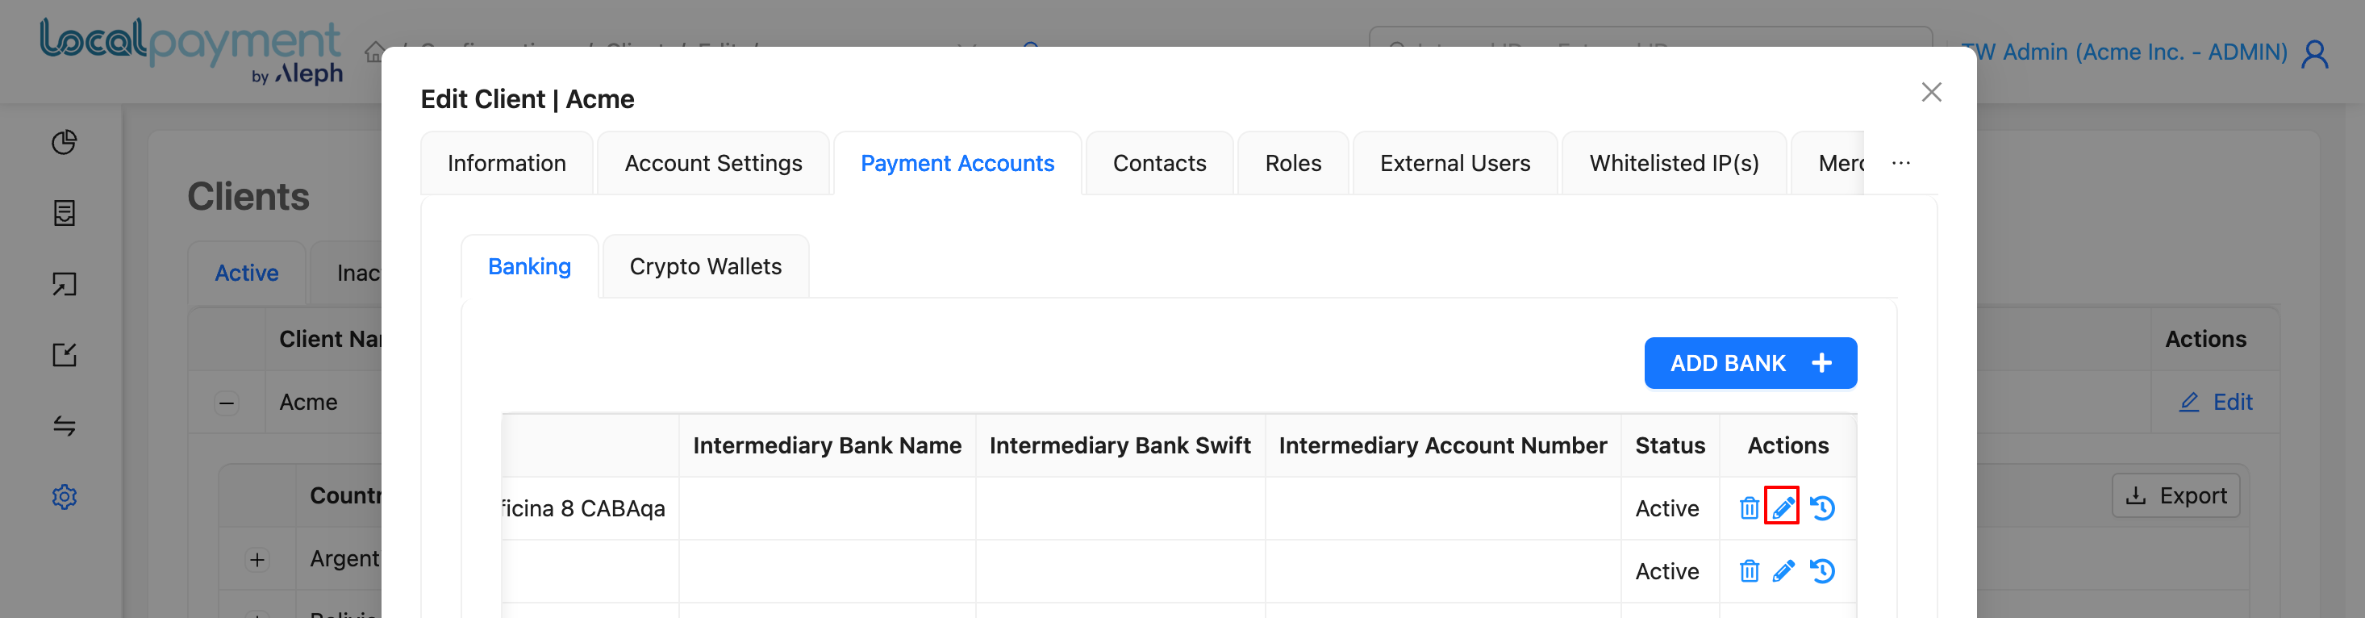Collapse the Acme client row

coord(227,403)
